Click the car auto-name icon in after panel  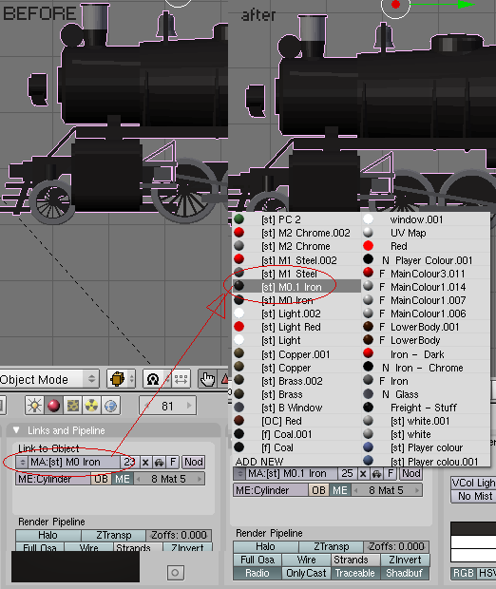pos(377,474)
